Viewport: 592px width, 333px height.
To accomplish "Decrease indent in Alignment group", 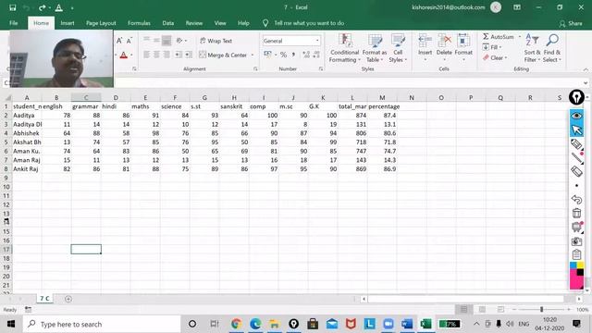I will 179,55.
